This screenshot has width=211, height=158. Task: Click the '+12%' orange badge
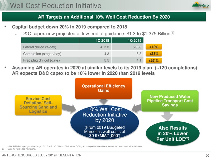pyautogui.click(x=154, y=47)
